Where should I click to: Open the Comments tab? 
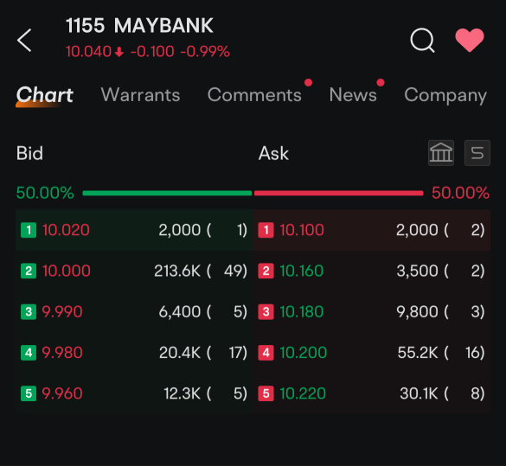point(254,95)
